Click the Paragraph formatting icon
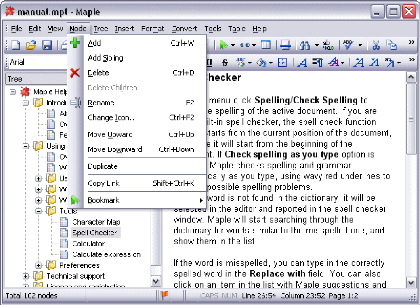 coord(317,63)
